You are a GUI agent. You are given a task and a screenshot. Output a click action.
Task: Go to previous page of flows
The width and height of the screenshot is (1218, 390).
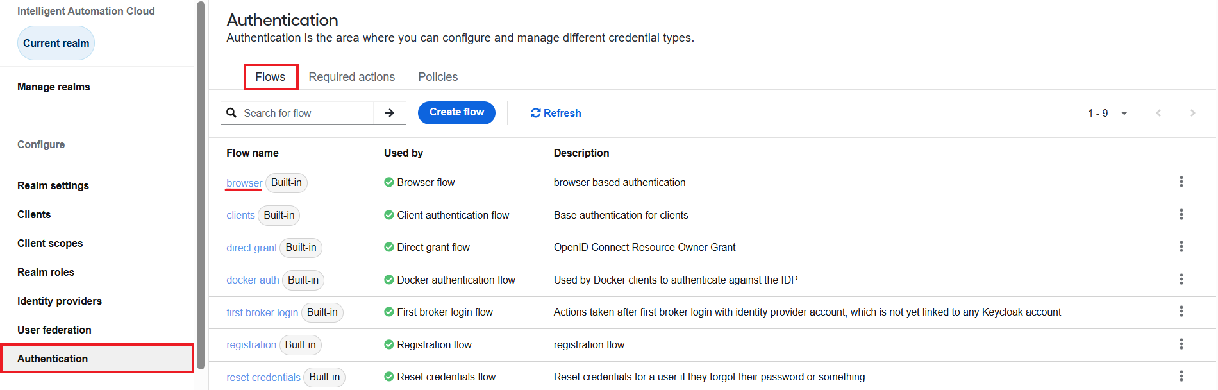coord(1158,113)
